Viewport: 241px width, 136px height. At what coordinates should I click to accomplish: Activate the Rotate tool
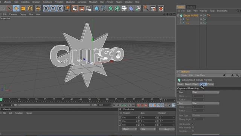[30, 8]
